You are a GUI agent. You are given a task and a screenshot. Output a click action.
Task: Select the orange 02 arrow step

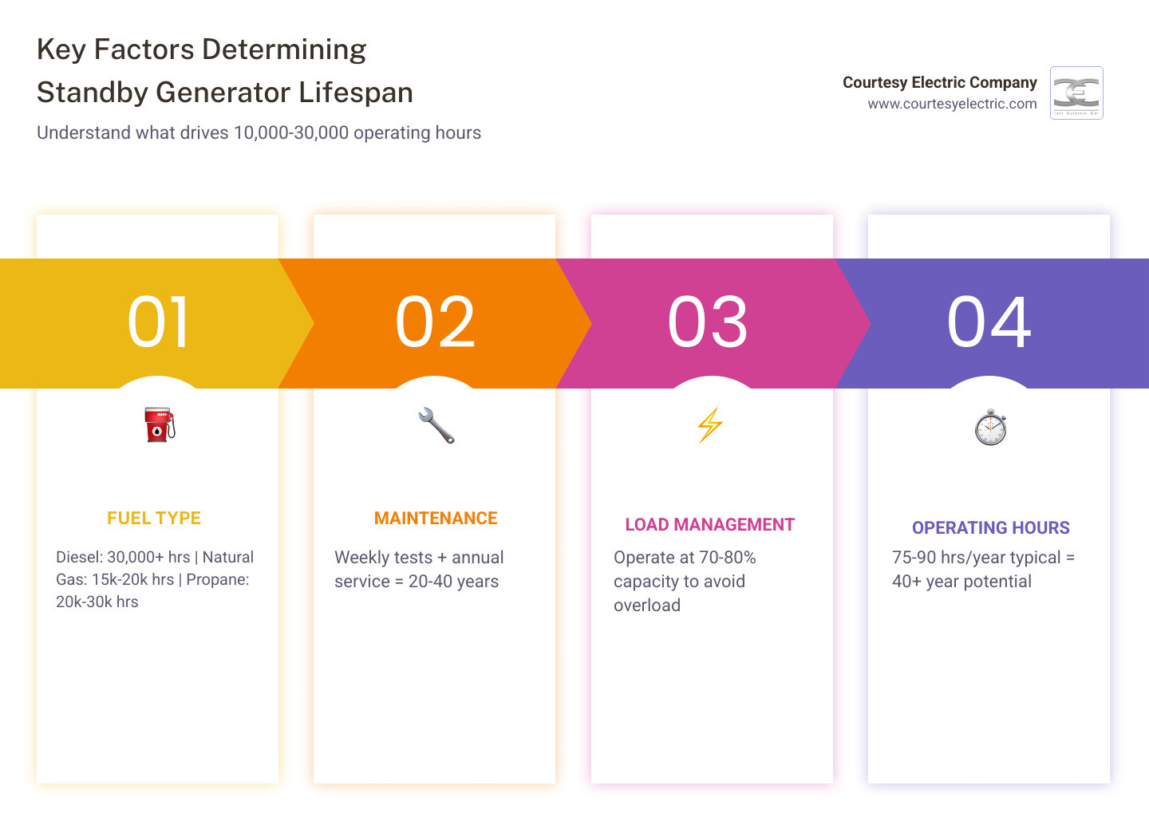[436, 323]
